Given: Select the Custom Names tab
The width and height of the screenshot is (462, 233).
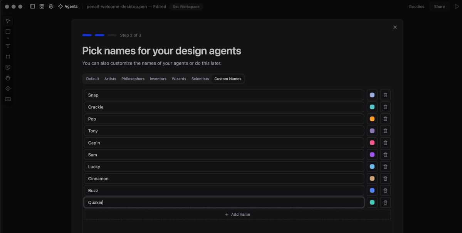Looking at the screenshot, I should click(228, 79).
